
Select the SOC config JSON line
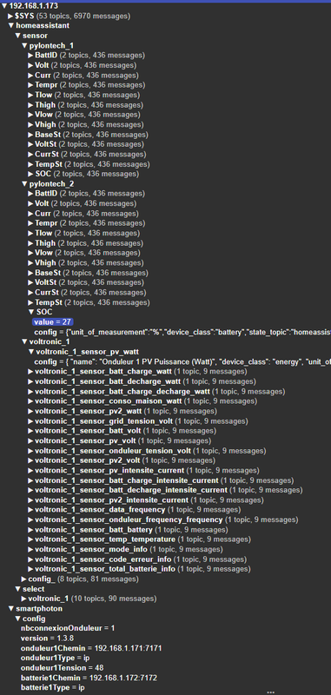pos(182,332)
